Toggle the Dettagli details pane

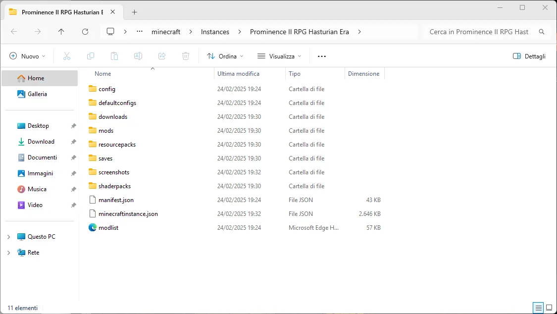click(x=529, y=56)
